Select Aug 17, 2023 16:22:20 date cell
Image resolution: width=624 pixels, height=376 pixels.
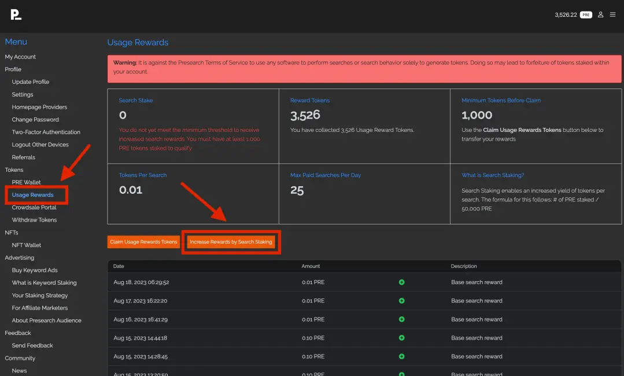(140, 301)
